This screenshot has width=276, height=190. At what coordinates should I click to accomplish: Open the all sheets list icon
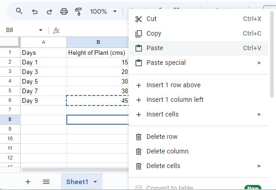[x=46, y=182]
